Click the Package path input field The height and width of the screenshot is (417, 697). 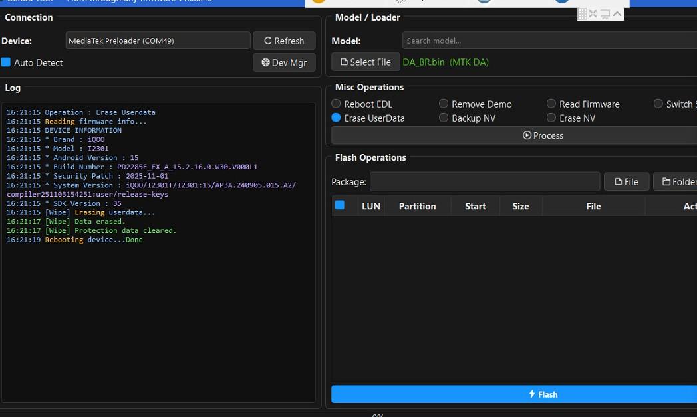tap(485, 181)
